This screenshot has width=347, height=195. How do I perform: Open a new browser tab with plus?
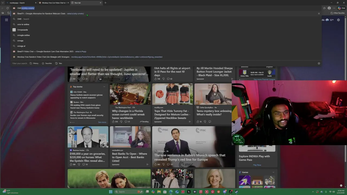coord(105,3)
